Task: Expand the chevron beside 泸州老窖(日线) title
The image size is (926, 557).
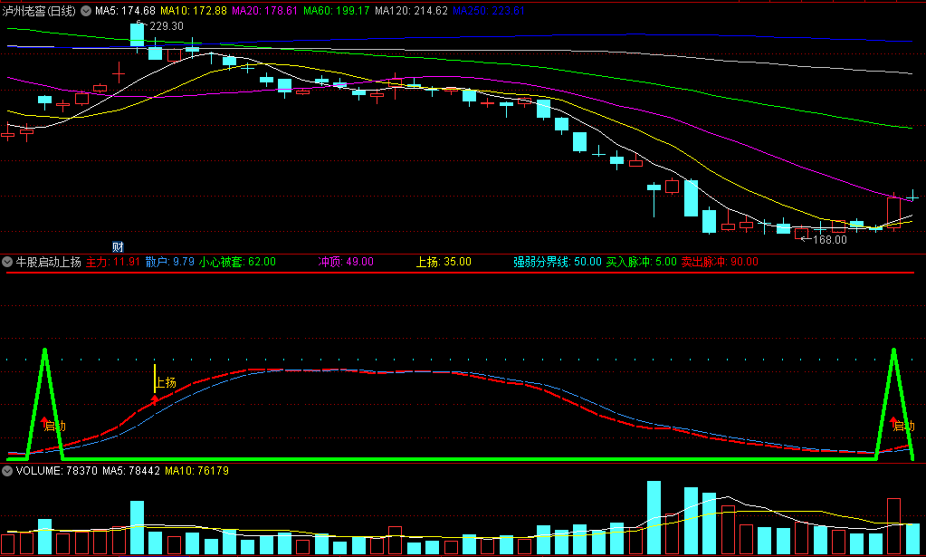Action: pos(85,11)
